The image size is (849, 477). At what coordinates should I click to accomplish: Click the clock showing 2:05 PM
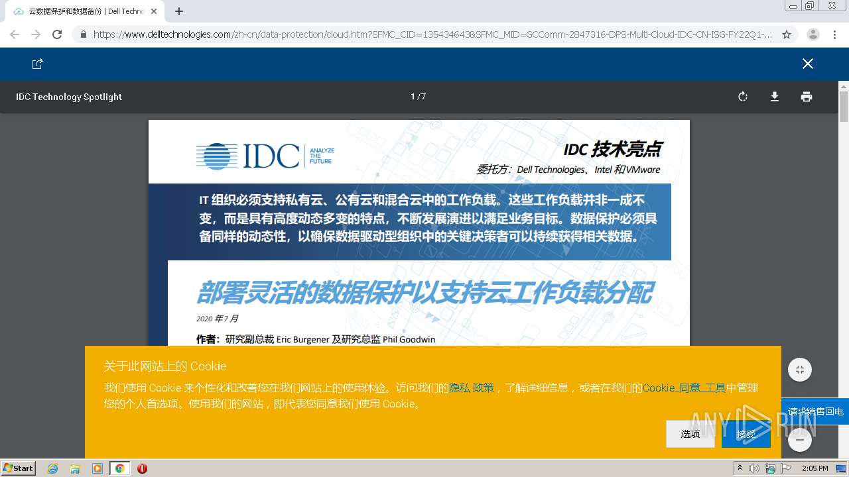(x=815, y=468)
